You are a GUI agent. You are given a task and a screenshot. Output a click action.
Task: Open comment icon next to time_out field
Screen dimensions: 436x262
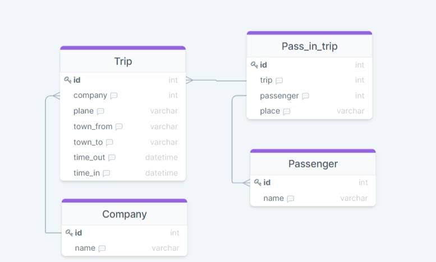pyautogui.click(x=112, y=158)
